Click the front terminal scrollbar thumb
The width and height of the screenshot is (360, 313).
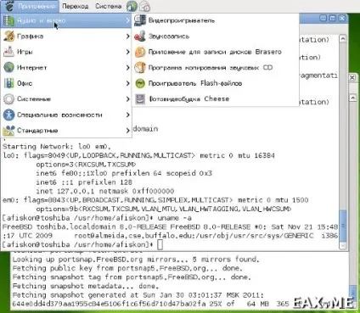point(343,226)
